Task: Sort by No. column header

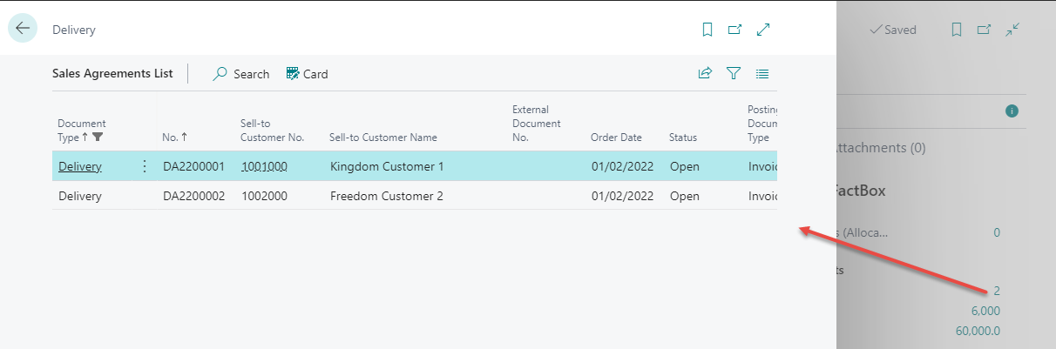Action: [174, 137]
